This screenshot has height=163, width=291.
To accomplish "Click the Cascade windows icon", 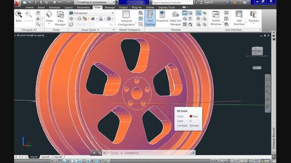I will 226,24.
